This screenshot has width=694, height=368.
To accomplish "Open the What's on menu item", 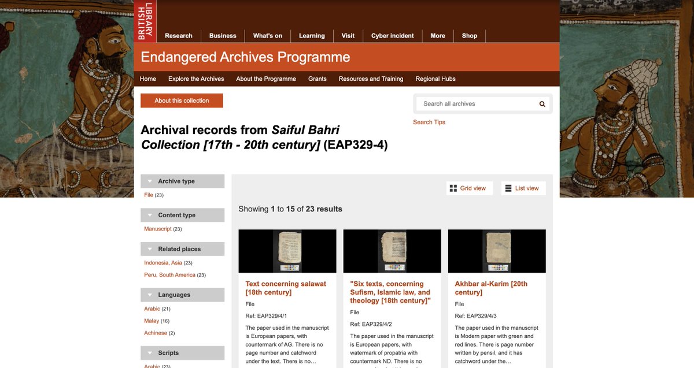I will tap(268, 36).
